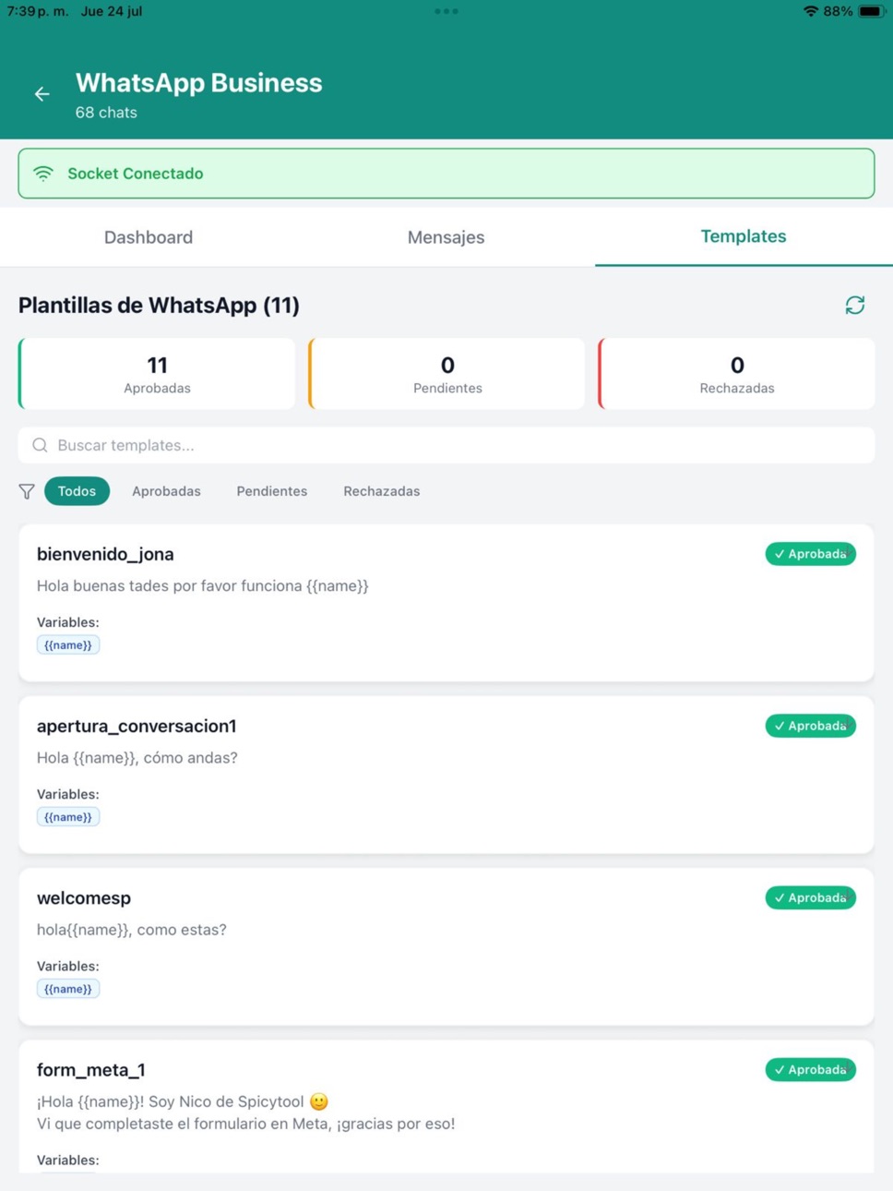
Task: Click the smiley emoji in form_meta_1
Action: pos(319,1101)
